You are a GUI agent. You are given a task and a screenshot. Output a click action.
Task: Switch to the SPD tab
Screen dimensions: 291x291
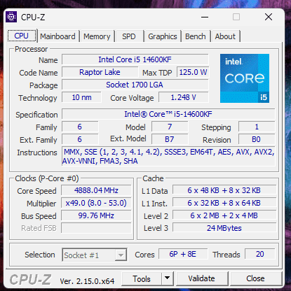click(129, 36)
